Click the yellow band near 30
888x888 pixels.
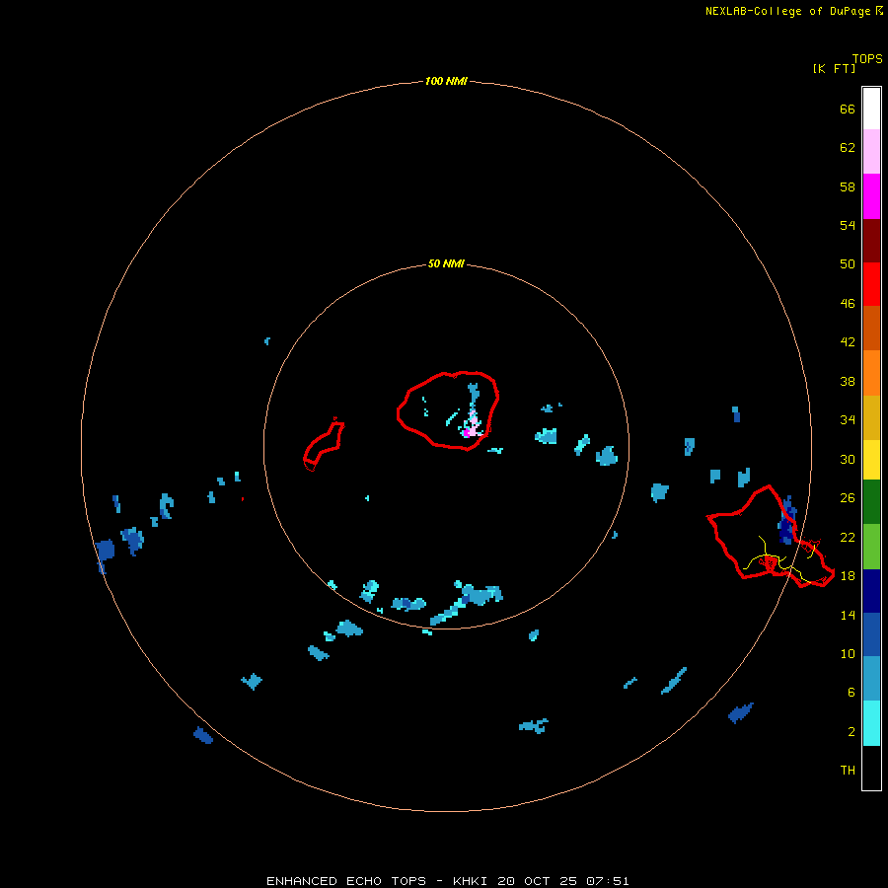point(871,460)
